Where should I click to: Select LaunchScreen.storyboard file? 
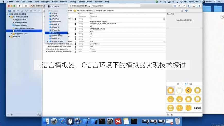[24, 28]
